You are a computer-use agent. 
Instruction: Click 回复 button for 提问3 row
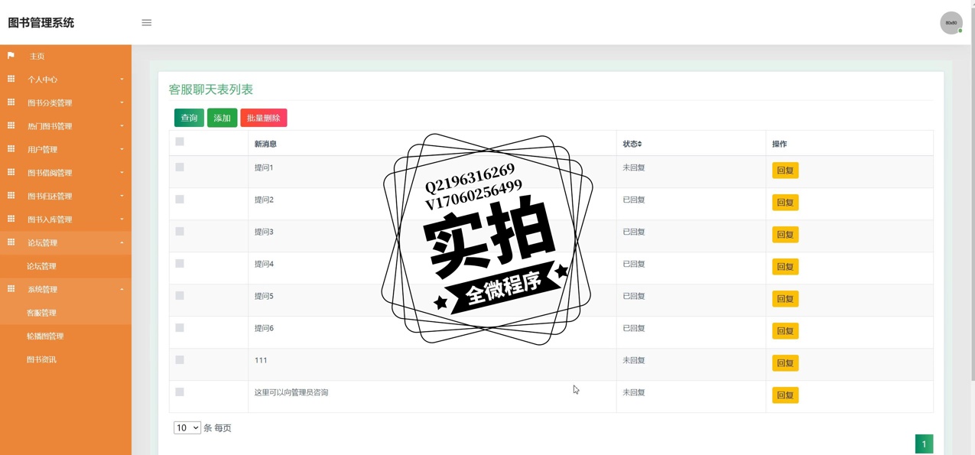pos(785,235)
